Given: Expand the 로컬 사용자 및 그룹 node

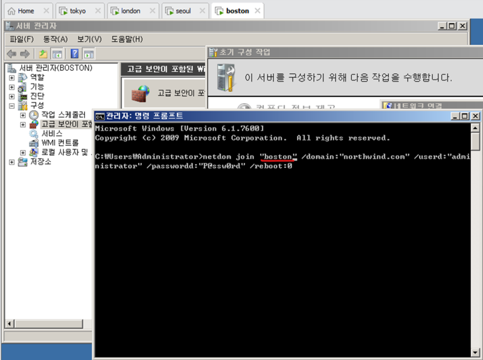Looking at the screenshot, I should 23,152.
